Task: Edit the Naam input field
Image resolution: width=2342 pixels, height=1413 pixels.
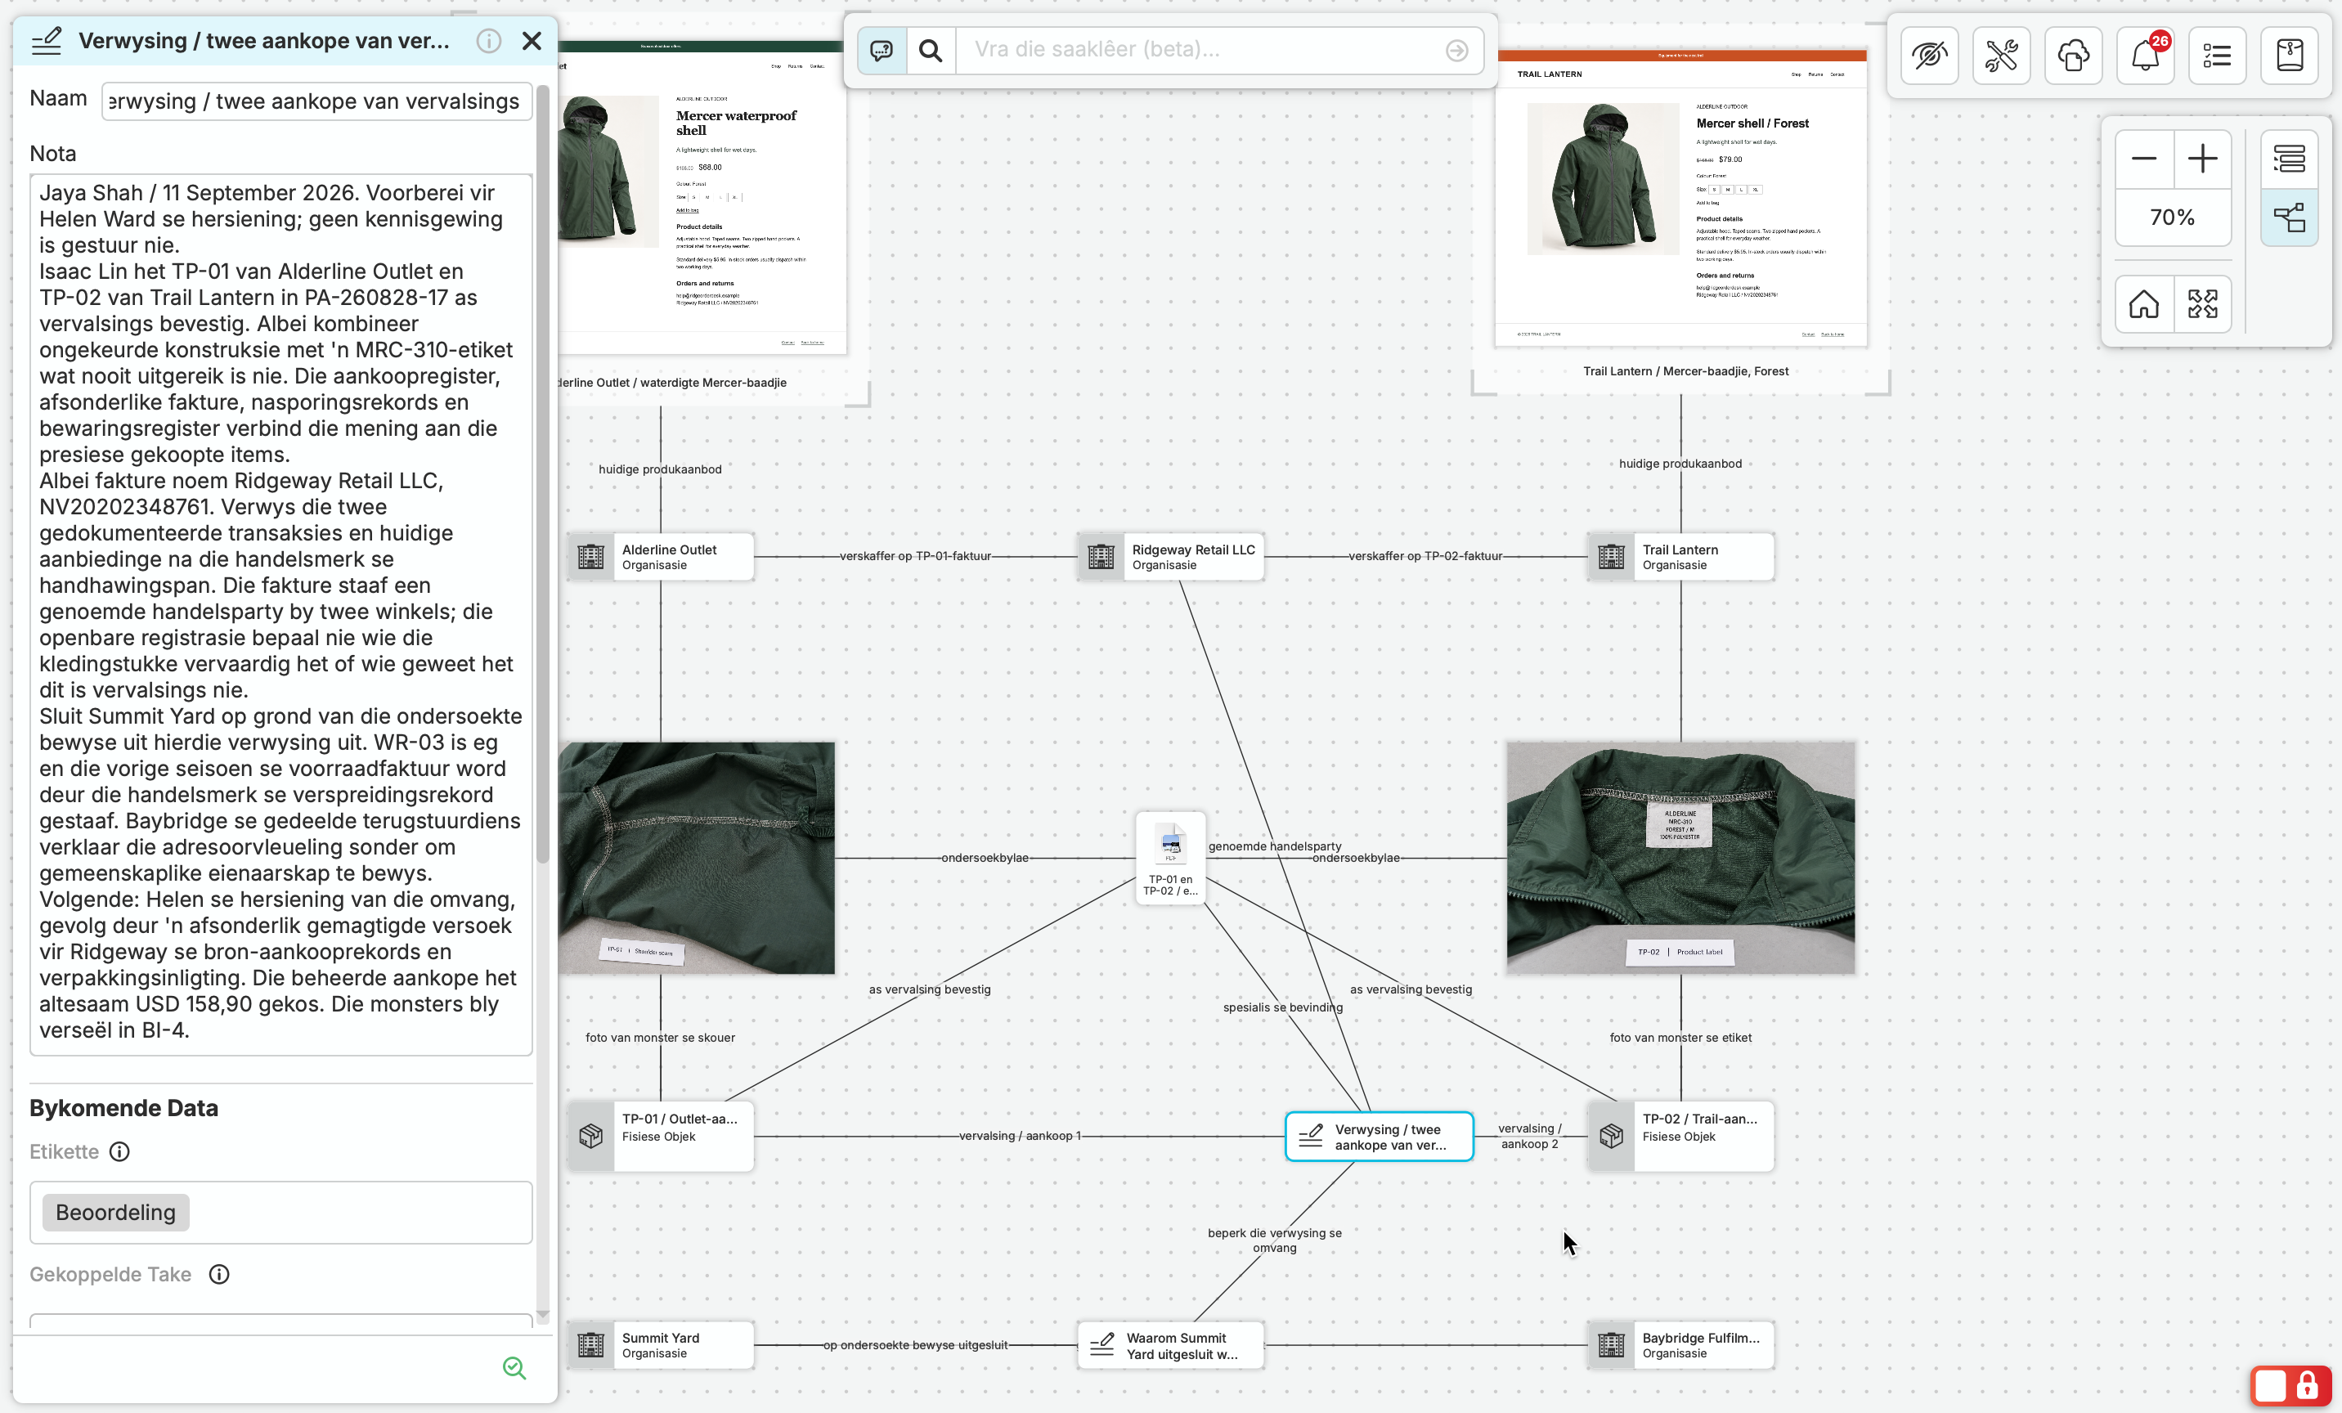Action: 316,101
